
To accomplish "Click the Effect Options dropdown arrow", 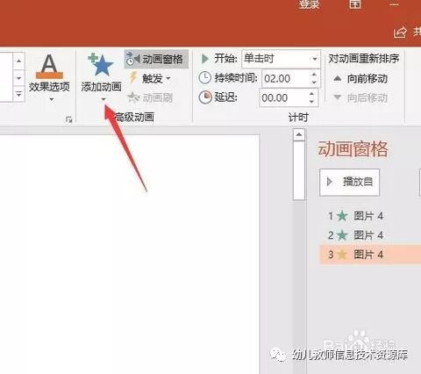I will 52,99.
